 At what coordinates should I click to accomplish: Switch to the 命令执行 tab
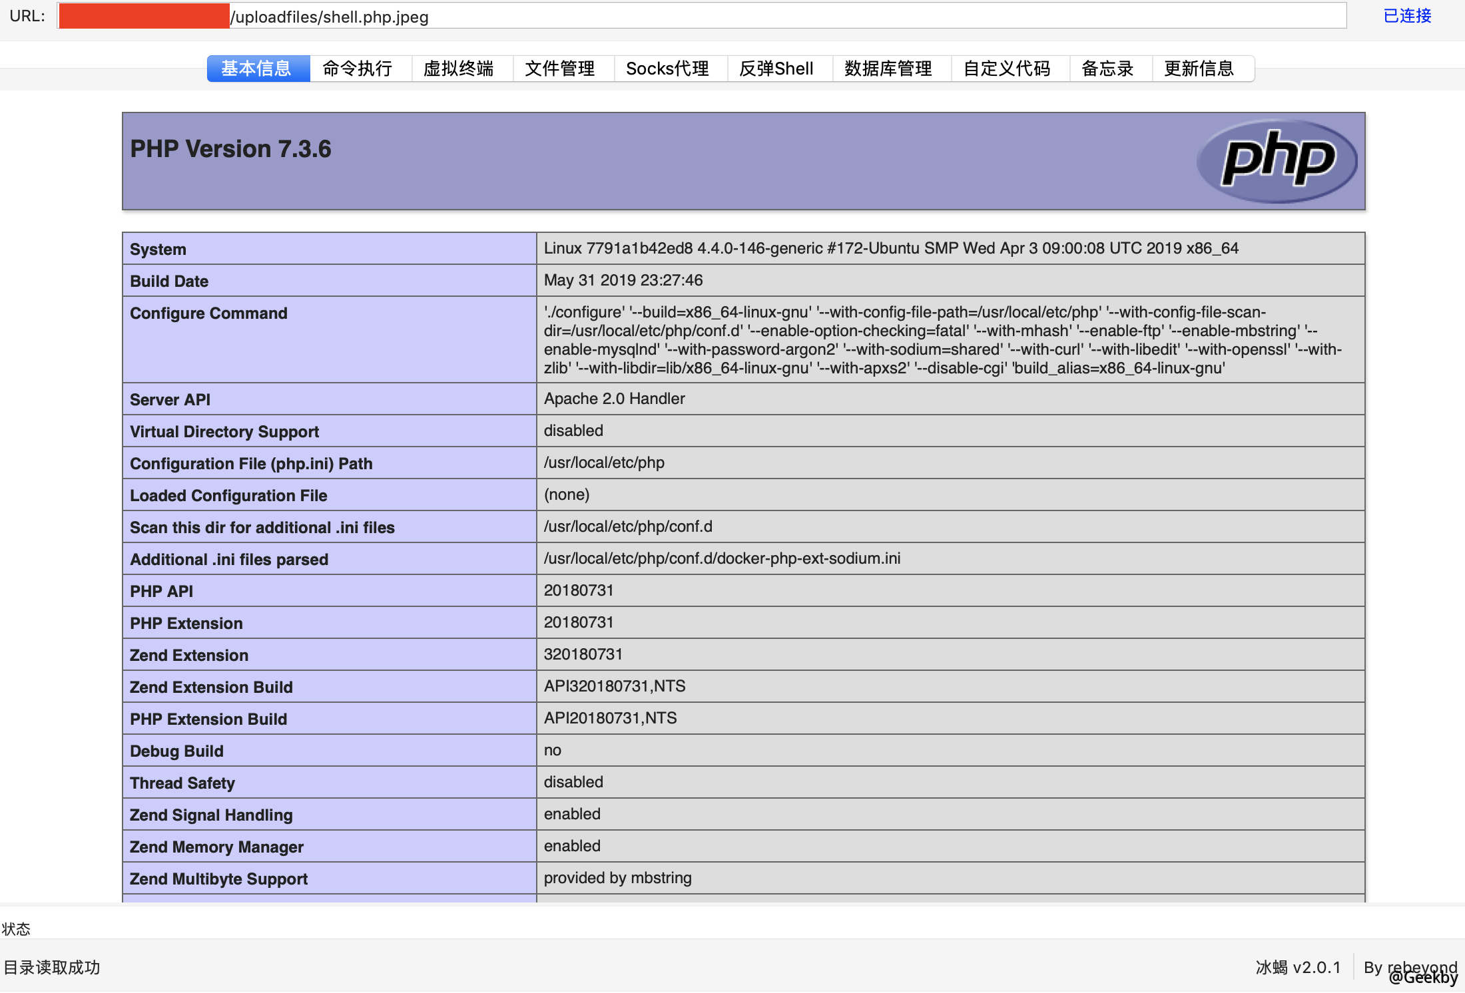pyautogui.click(x=358, y=69)
